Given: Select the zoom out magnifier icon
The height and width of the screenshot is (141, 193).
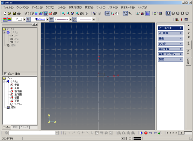Looking at the screenshot, I should [x=68, y=13].
